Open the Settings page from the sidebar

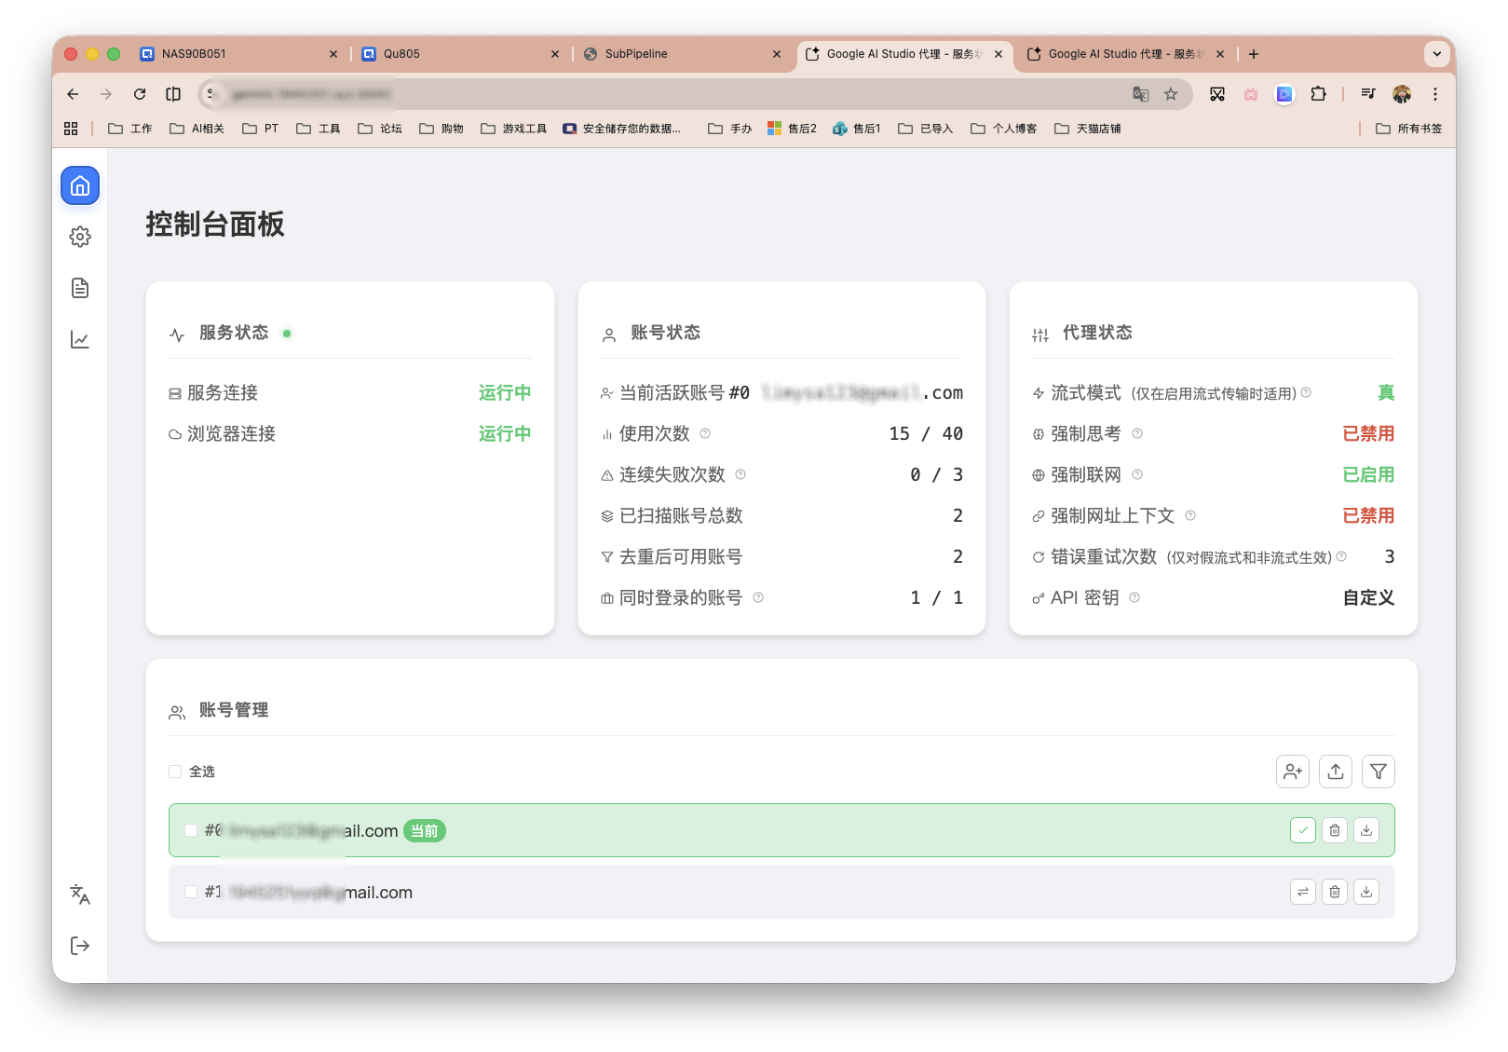(x=80, y=237)
